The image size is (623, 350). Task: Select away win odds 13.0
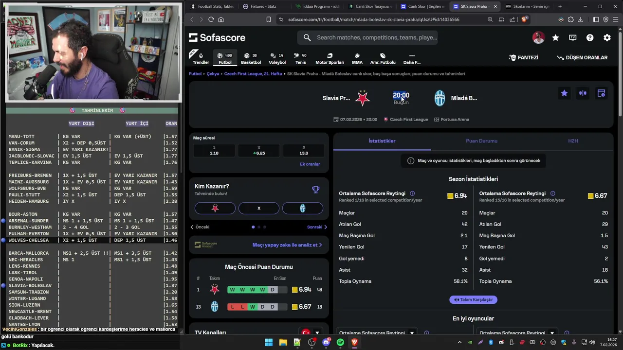coord(304,150)
